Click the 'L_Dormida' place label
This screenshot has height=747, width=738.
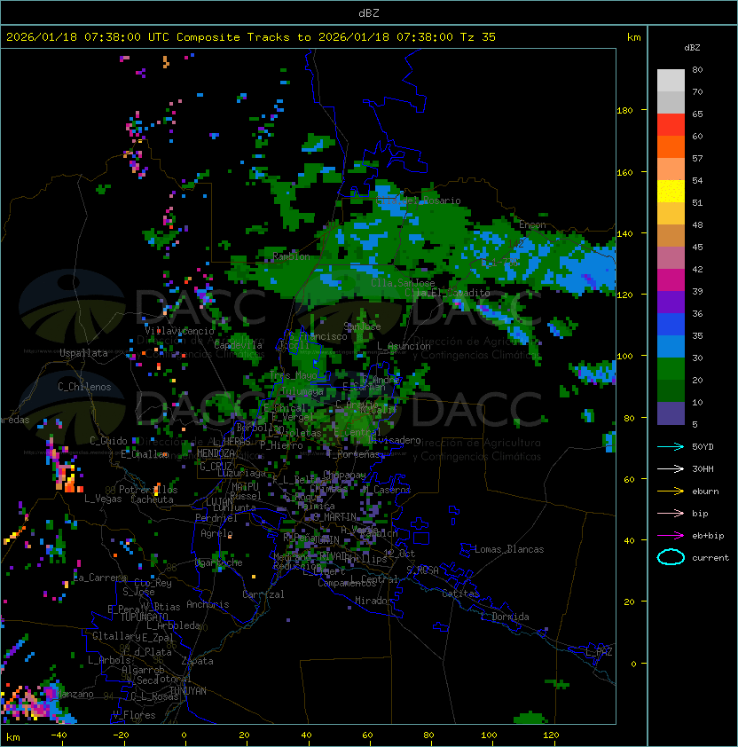point(505,617)
